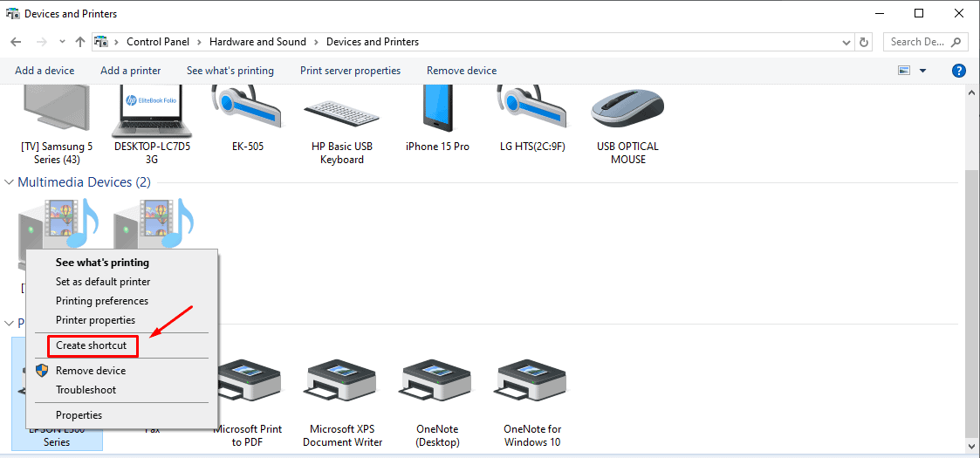Collapse the Multimedia Devices group
This screenshot has height=458, width=980.
click(x=10, y=182)
